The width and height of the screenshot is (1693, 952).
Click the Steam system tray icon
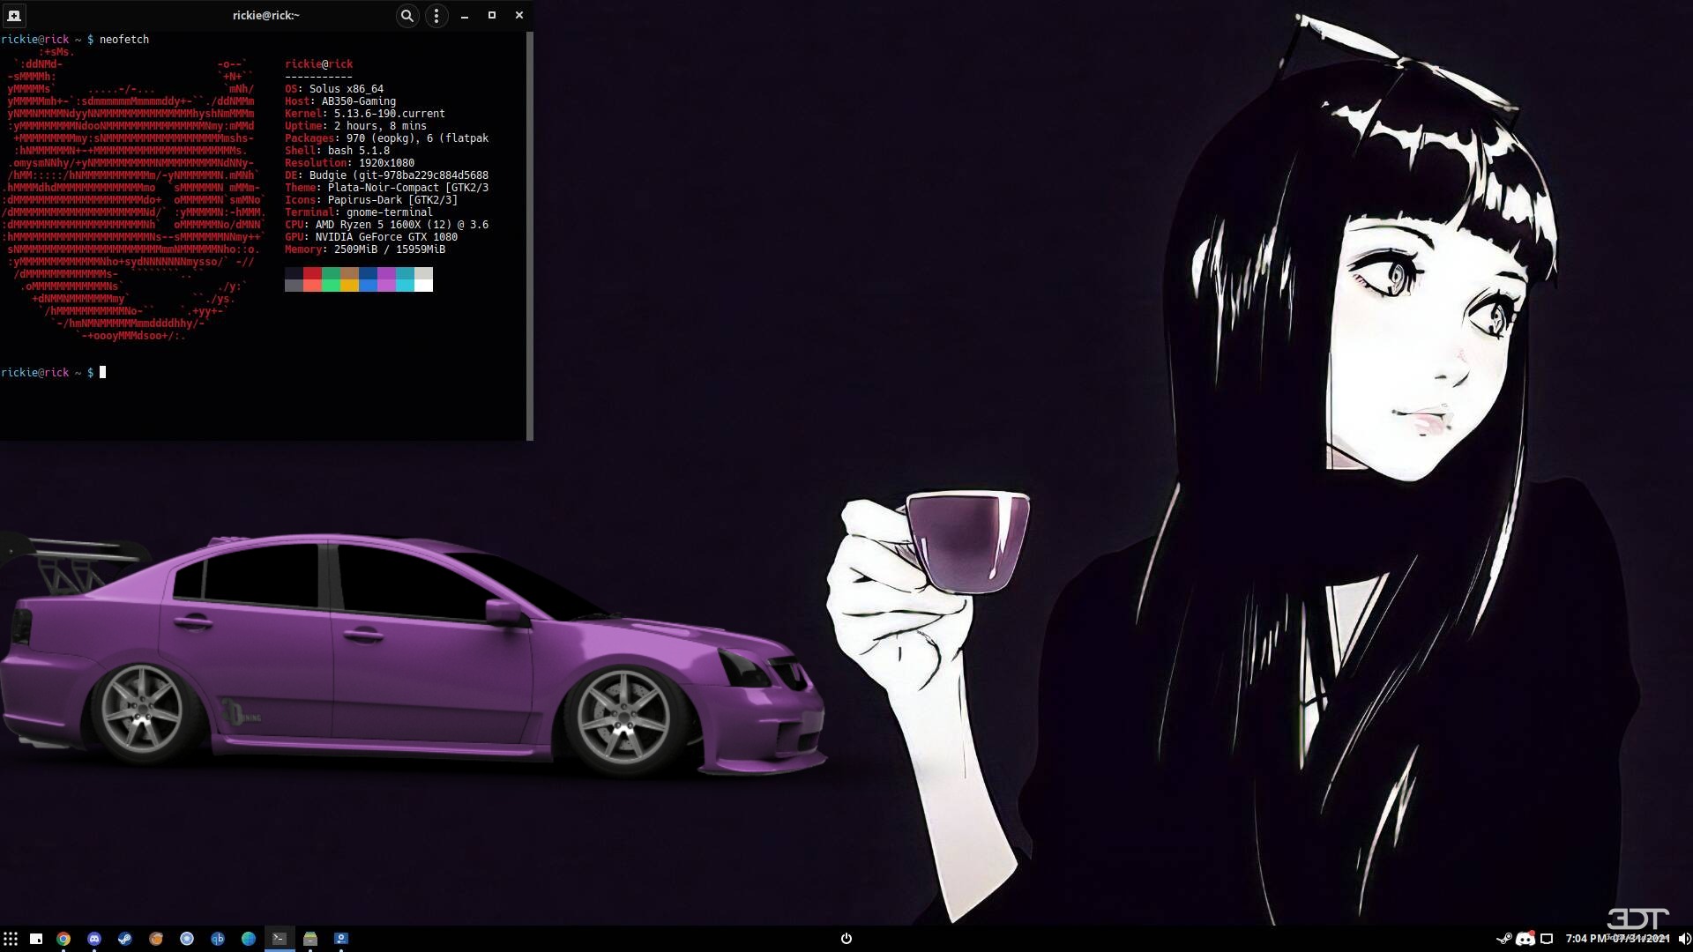(x=1503, y=939)
